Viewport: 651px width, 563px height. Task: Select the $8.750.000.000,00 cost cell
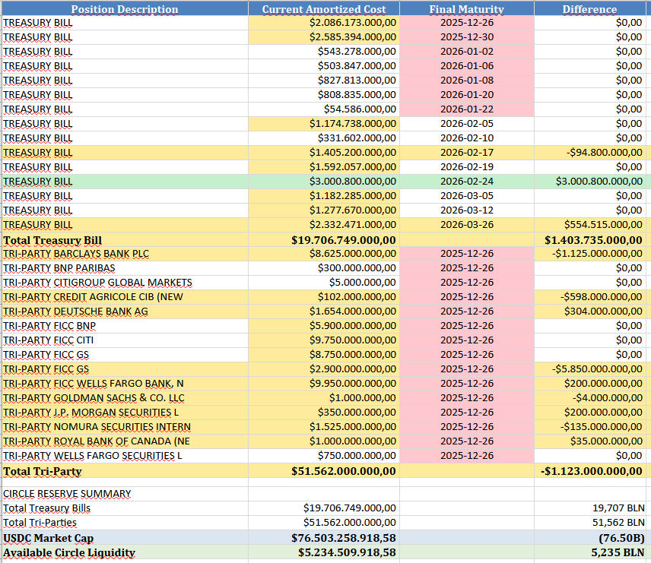tap(324, 355)
